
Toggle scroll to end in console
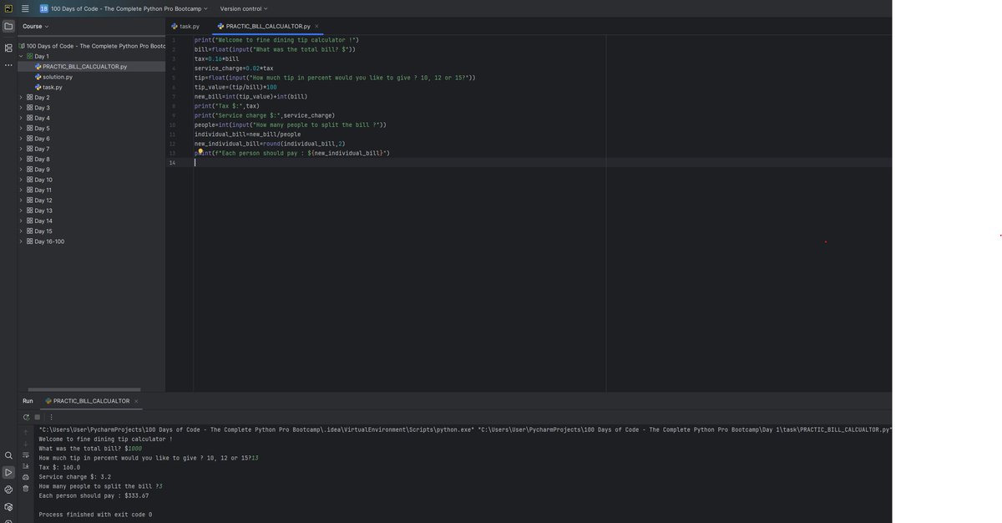coord(26,466)
